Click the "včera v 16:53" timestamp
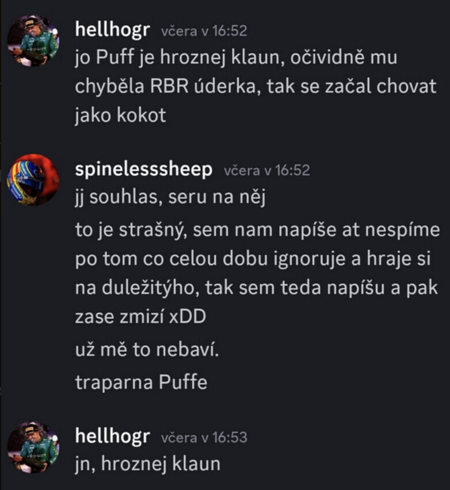 click(x=204, y=438)
